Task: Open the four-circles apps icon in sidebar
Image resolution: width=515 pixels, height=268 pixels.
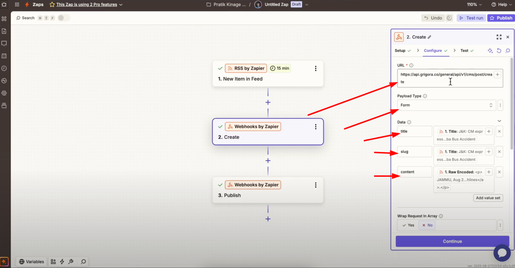Action: 4,19
